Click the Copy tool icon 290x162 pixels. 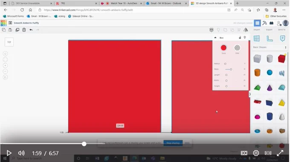4,30
